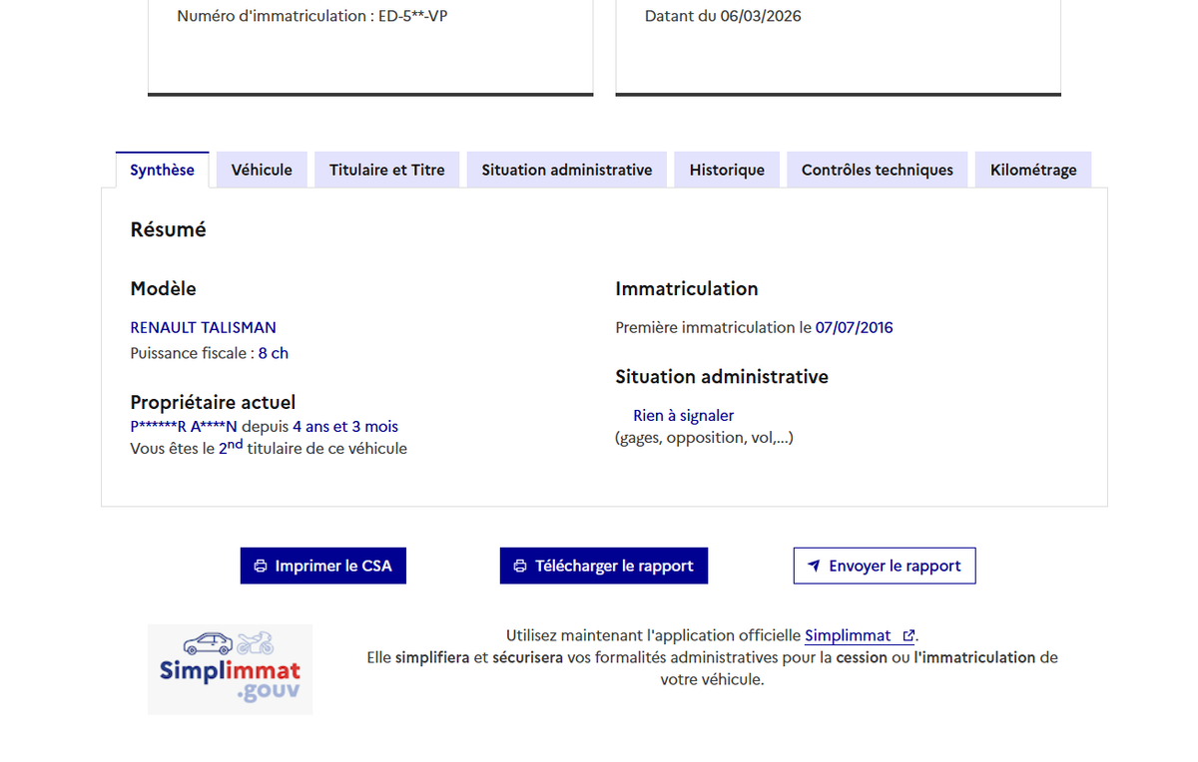Click the (gages, opposition, vol,...) note
Image resolution: width=1198 pixels, height=762 pixels.
[x=704, y=437]
